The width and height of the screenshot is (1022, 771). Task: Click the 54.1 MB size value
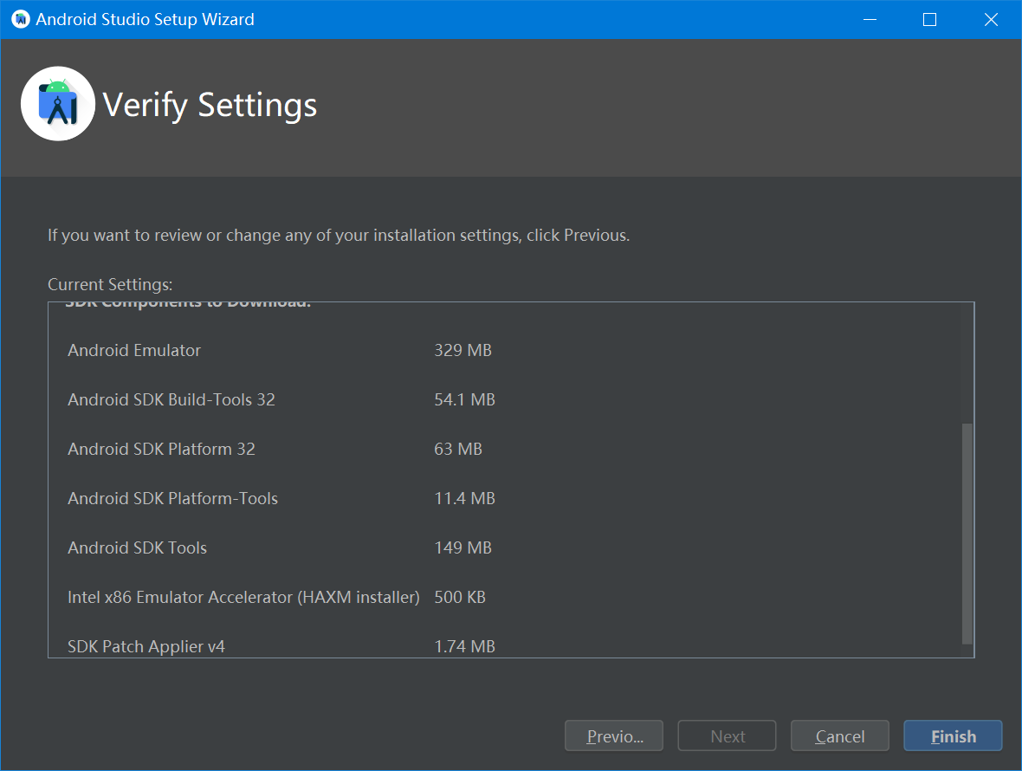coord(465,399)
